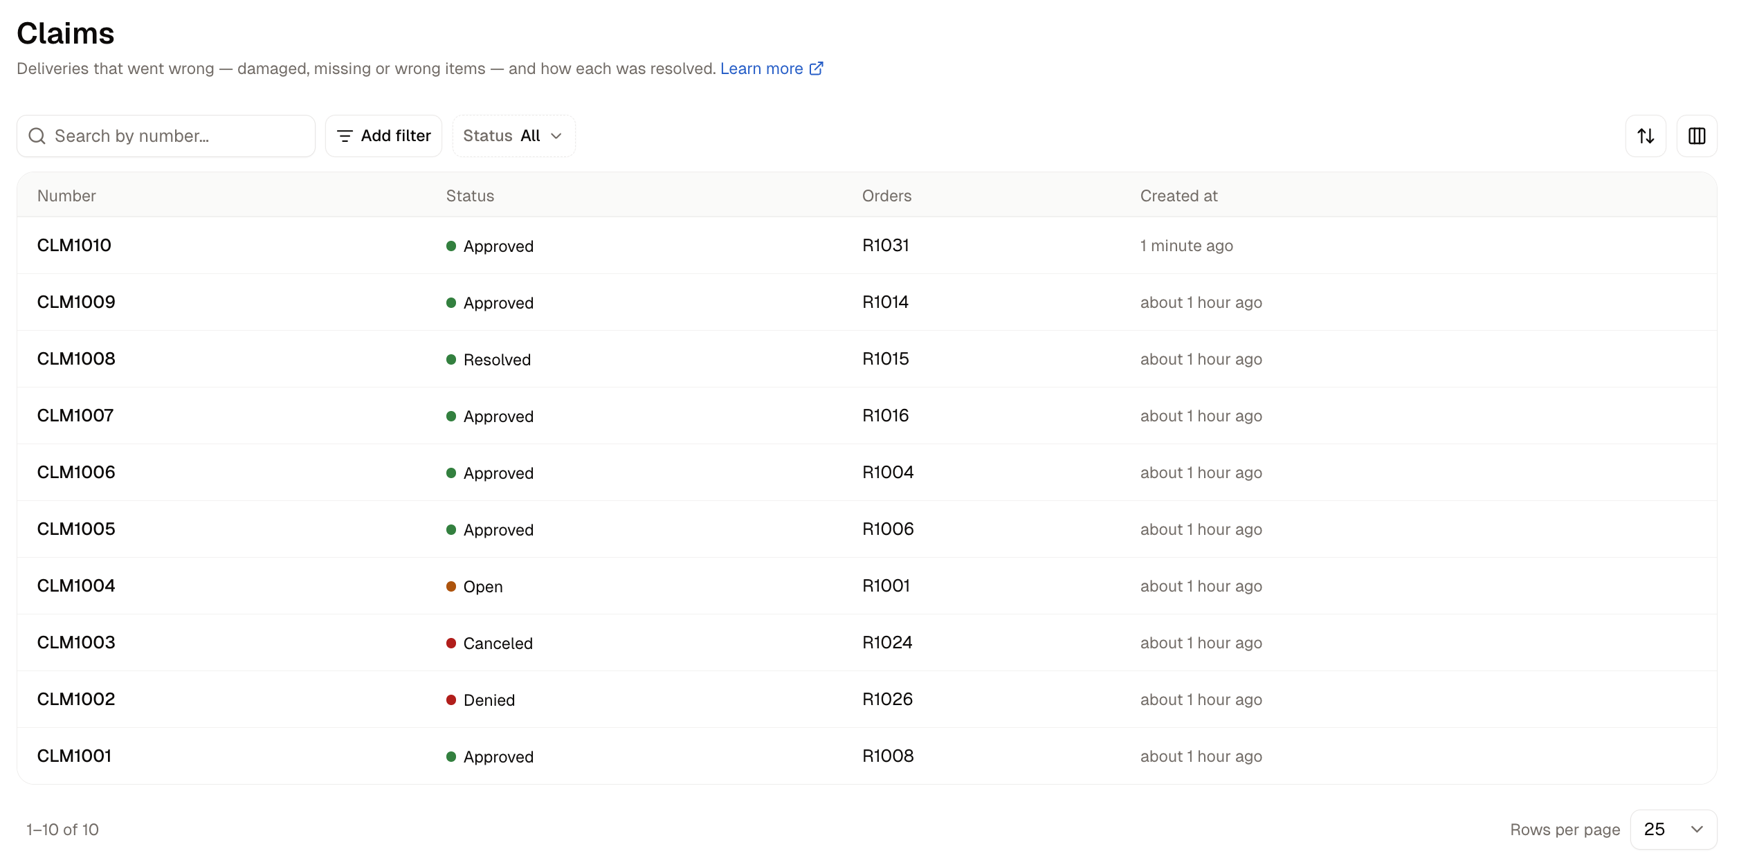Sort by the Number column header
1748x858 pixels.
click(66, 196)
